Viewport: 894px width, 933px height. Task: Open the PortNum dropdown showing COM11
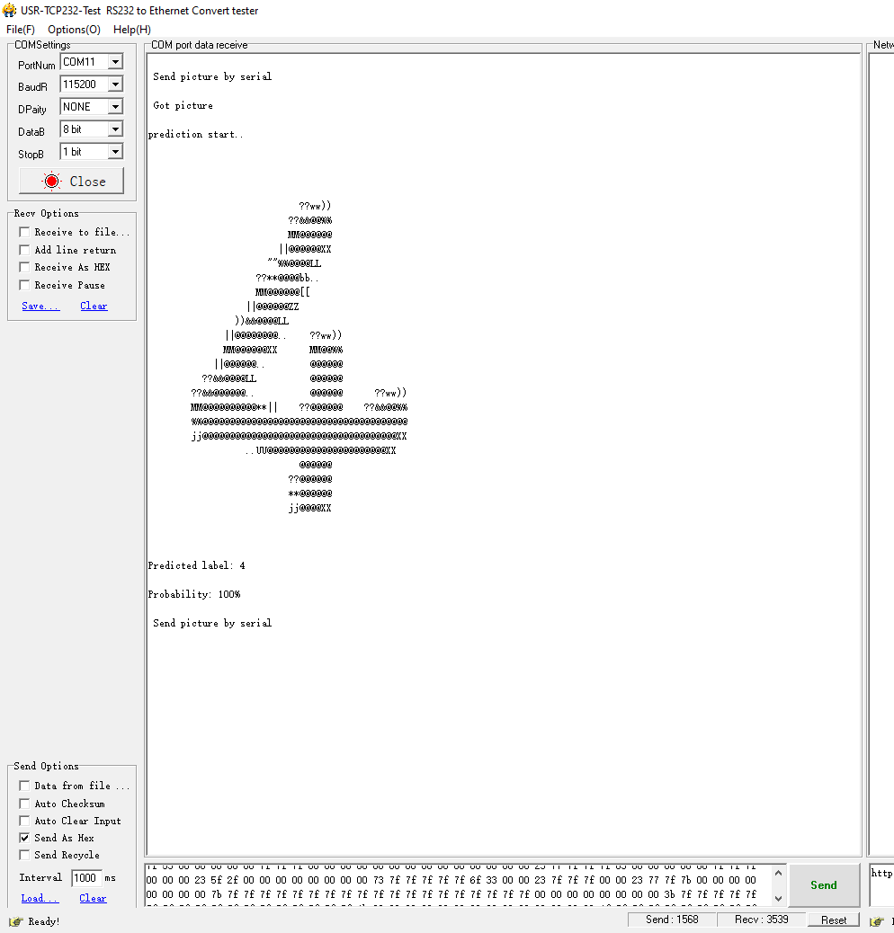[115, 61]
